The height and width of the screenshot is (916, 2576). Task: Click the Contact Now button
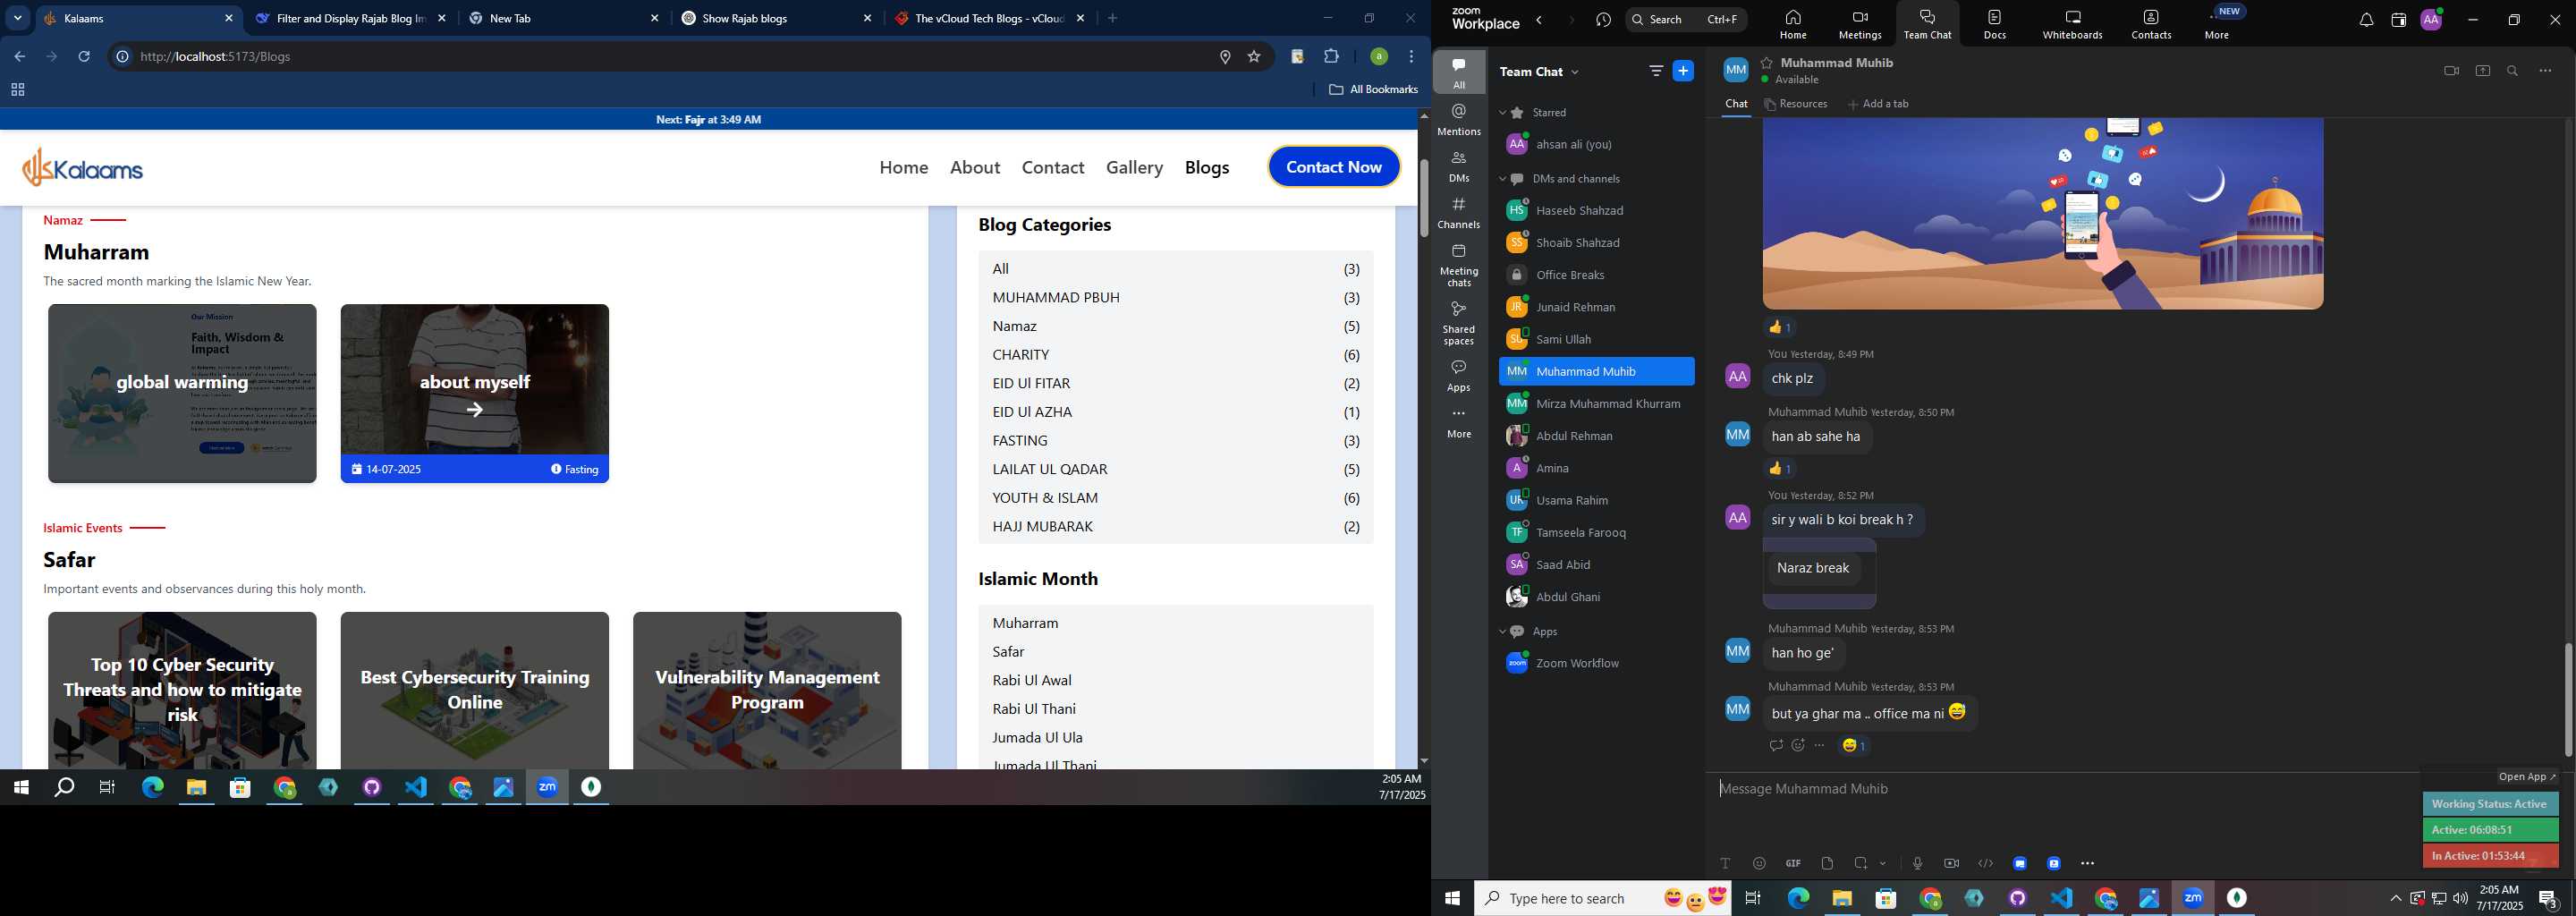tap(1334, 167)
